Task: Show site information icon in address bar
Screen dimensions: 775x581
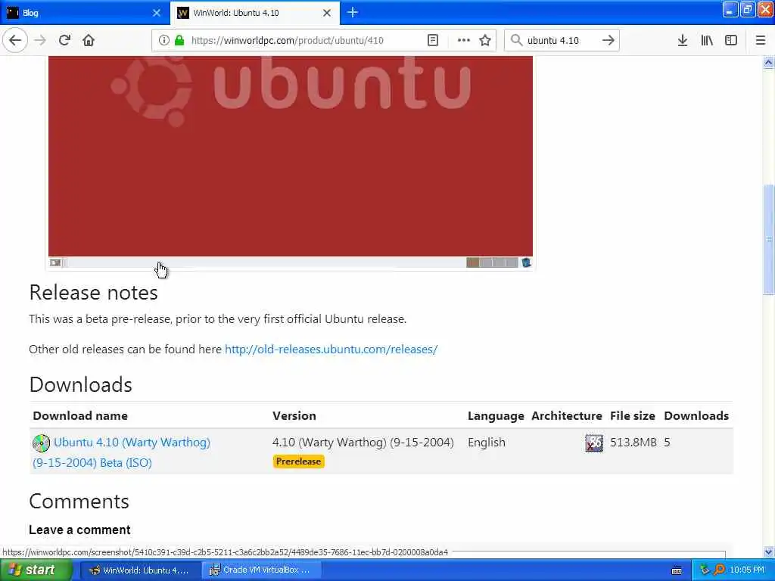Action: coord(163,40)
